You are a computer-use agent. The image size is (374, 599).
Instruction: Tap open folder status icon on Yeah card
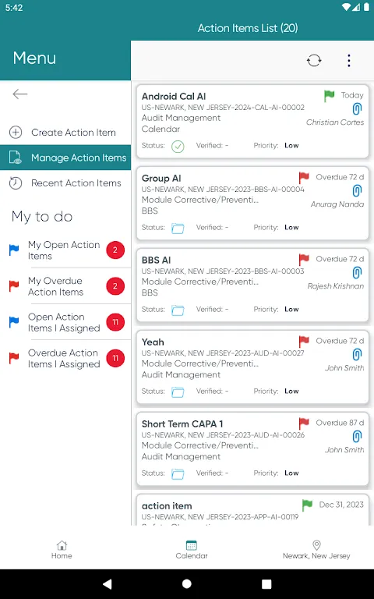click(x=178, y=392)
